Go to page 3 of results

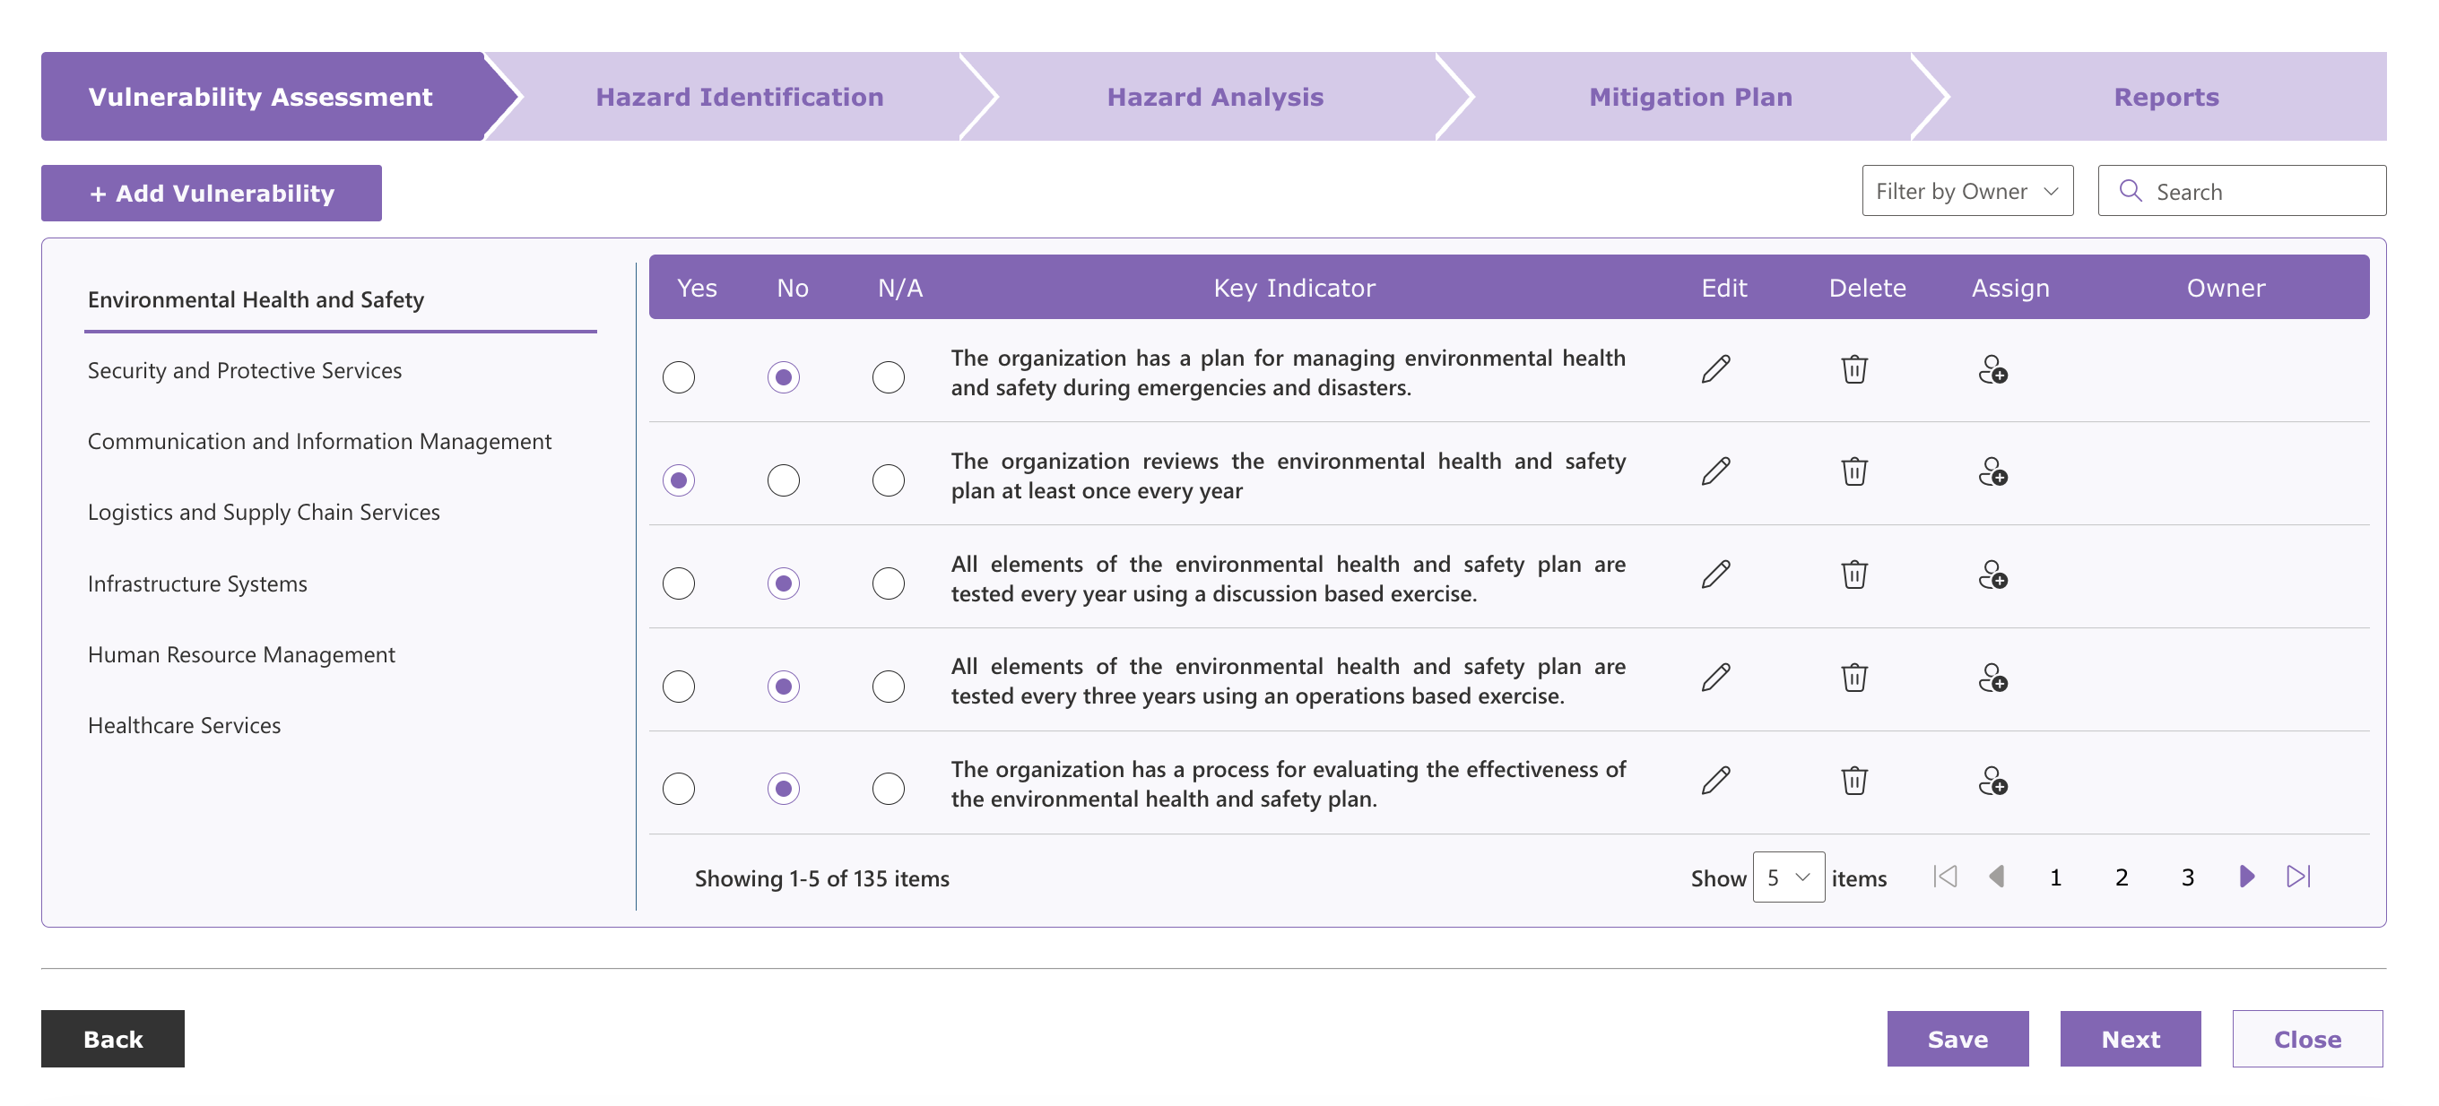coord(2187,877)
